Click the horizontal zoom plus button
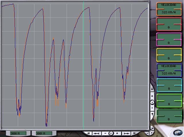 tap(117, 133)
